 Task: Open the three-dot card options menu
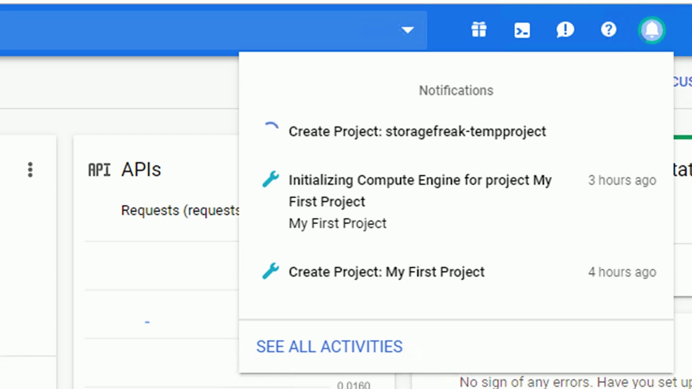point(30,170)
